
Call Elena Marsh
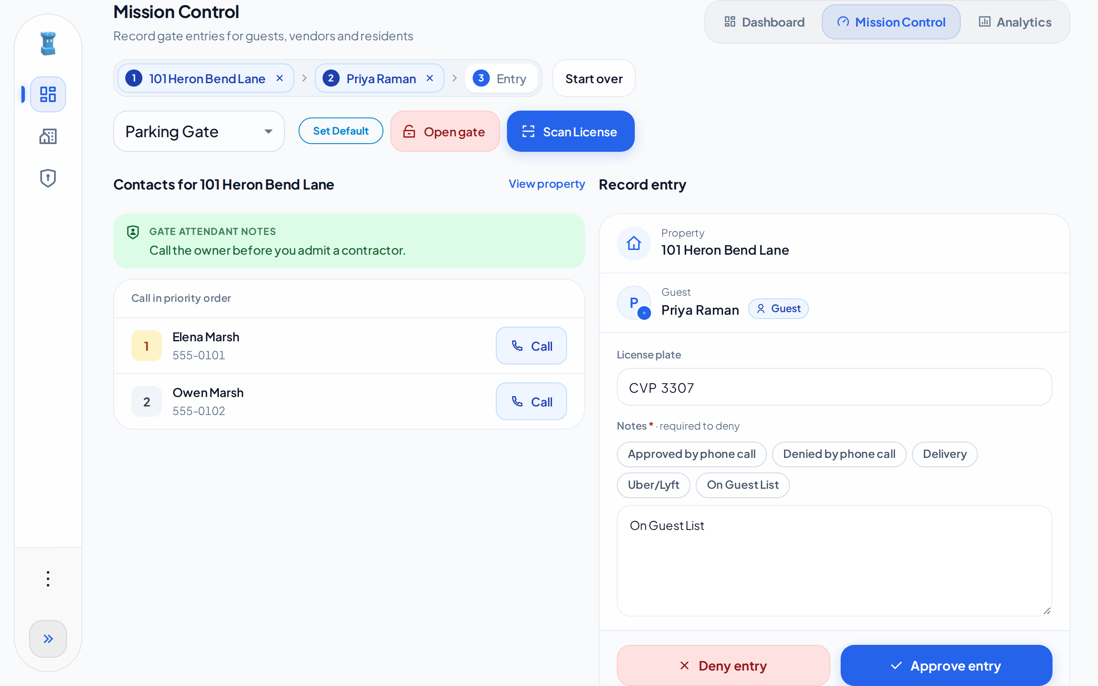(x=531, y=346)
